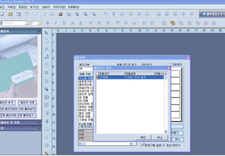This screenshot has width=225, height=156.
Task: Select the LT-5369 row
Action: pyautogui.click(x=130, y=77)
